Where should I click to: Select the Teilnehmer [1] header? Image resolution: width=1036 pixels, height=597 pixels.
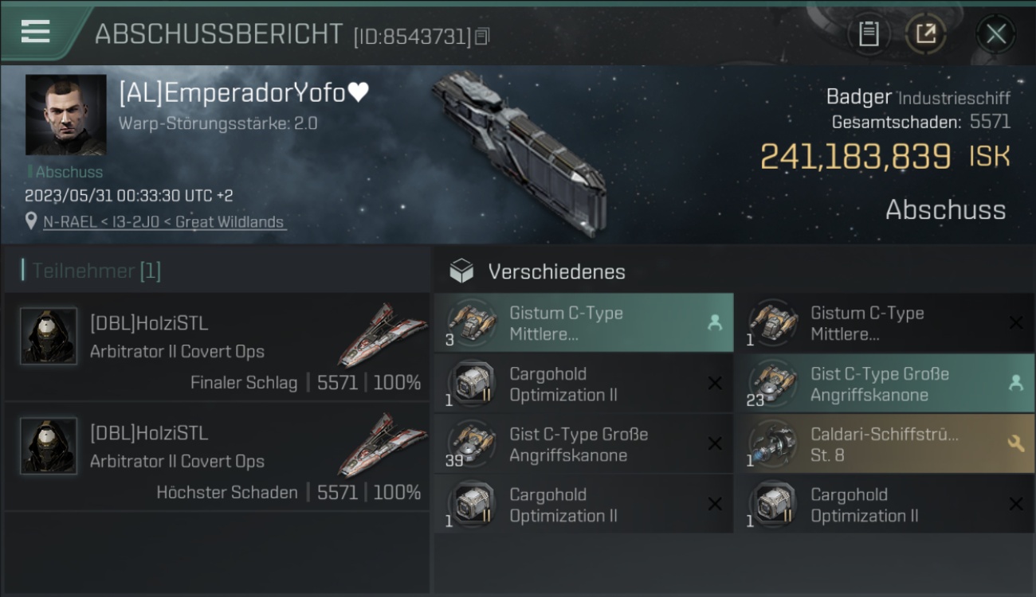96,271
